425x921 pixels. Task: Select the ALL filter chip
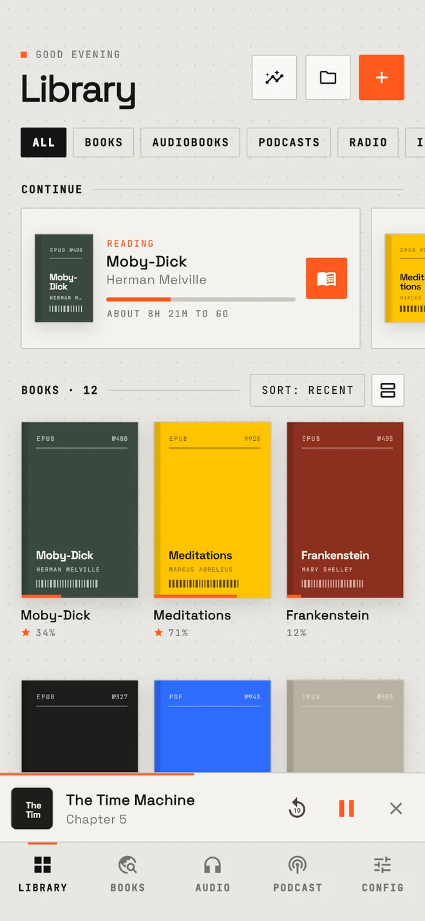pyautogui.click(x=44, y=142)
